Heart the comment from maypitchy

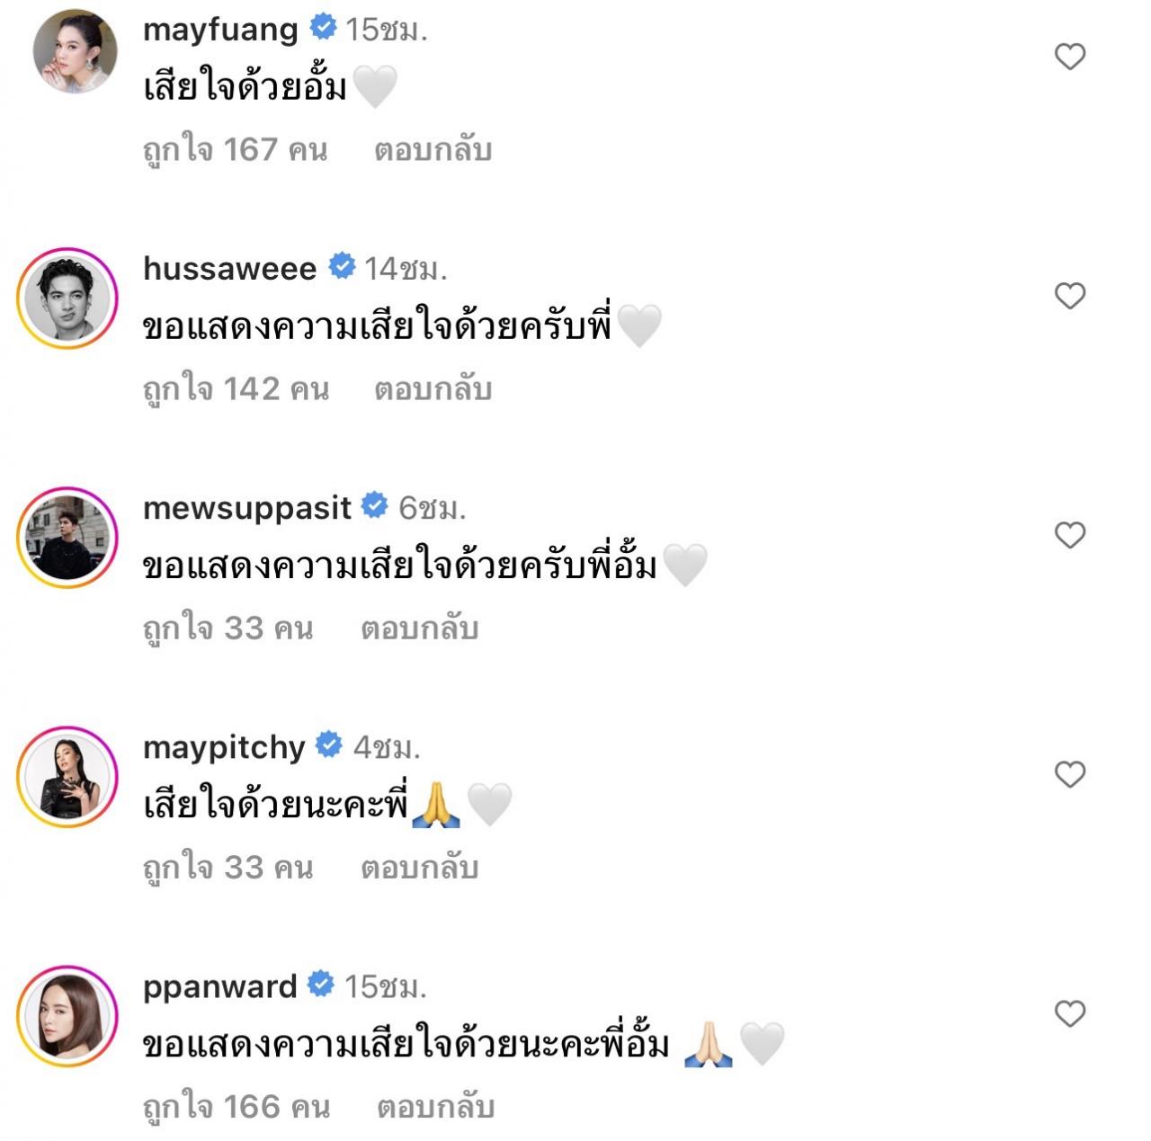coord(1069,774)
